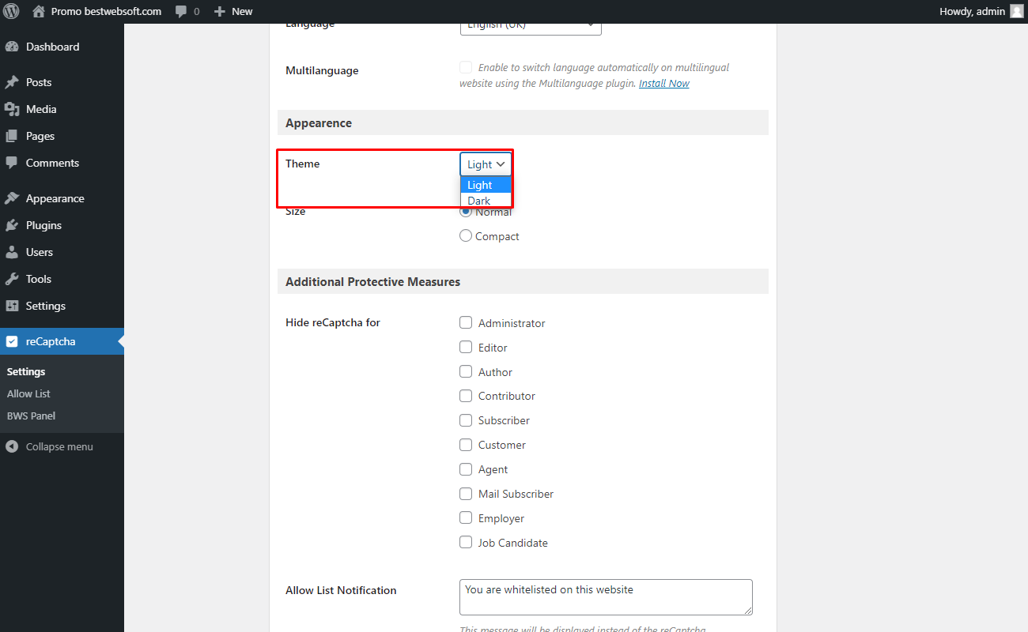Open the Language dropdown
This screenshot has height=632, width=1028.
click(x=531, y=26)
